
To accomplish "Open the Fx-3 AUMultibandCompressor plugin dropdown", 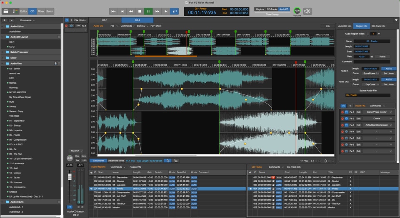I will [377, 125].
